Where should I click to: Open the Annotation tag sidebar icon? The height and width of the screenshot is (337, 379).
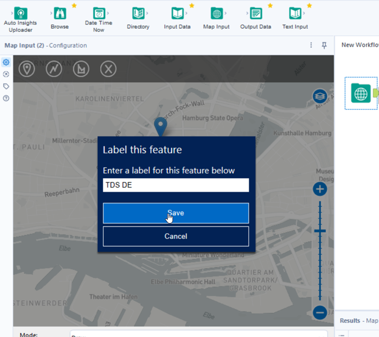tap(6, 86)
